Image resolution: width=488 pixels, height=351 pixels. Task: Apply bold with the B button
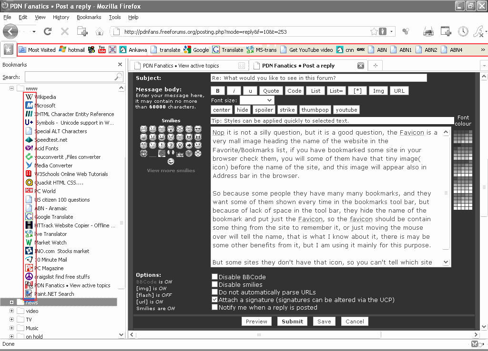coord(218,91)
